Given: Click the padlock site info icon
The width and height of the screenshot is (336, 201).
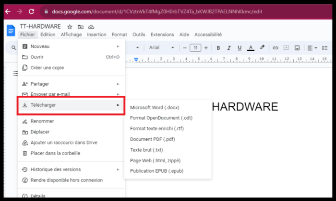Looking at the screenshot, I should (46, 11).
